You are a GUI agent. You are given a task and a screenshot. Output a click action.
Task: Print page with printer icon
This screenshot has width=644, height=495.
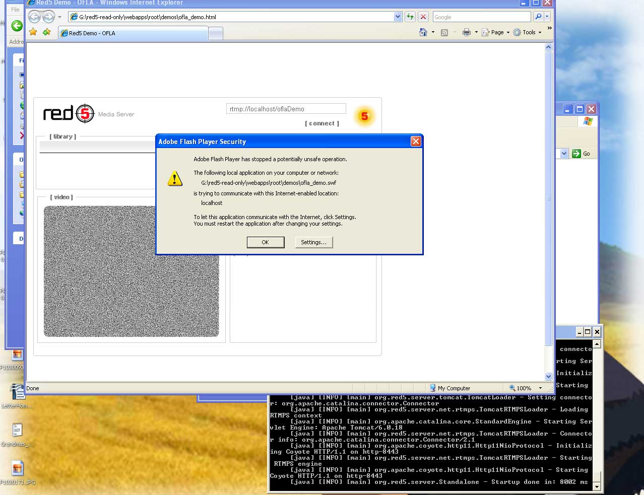click(x=467, y=32)
